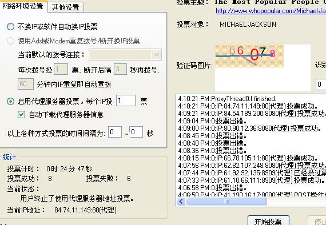
Task: Toggle 自动下载代理服务器信息 checkbox
Action: [x=21, y=115]
